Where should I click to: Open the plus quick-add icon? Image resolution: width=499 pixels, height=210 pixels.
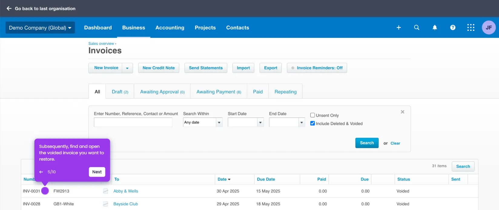tap(399, 28)
